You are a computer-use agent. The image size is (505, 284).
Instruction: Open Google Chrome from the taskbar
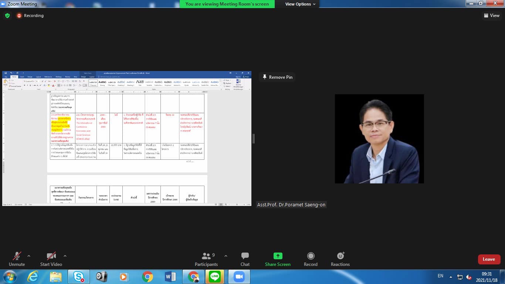click(x=147, y=277)
